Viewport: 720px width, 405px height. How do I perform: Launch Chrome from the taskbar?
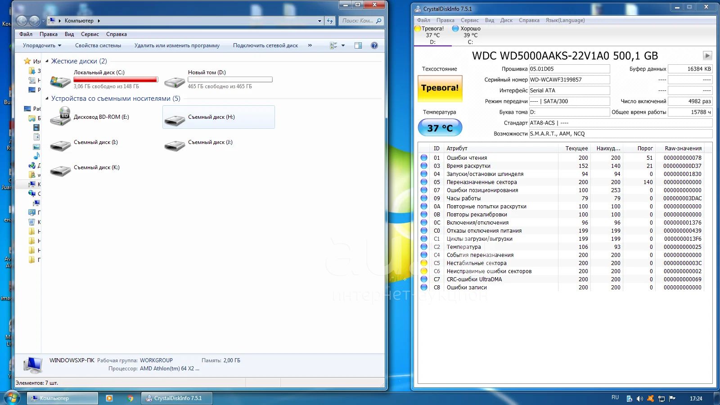pos(130,398)
